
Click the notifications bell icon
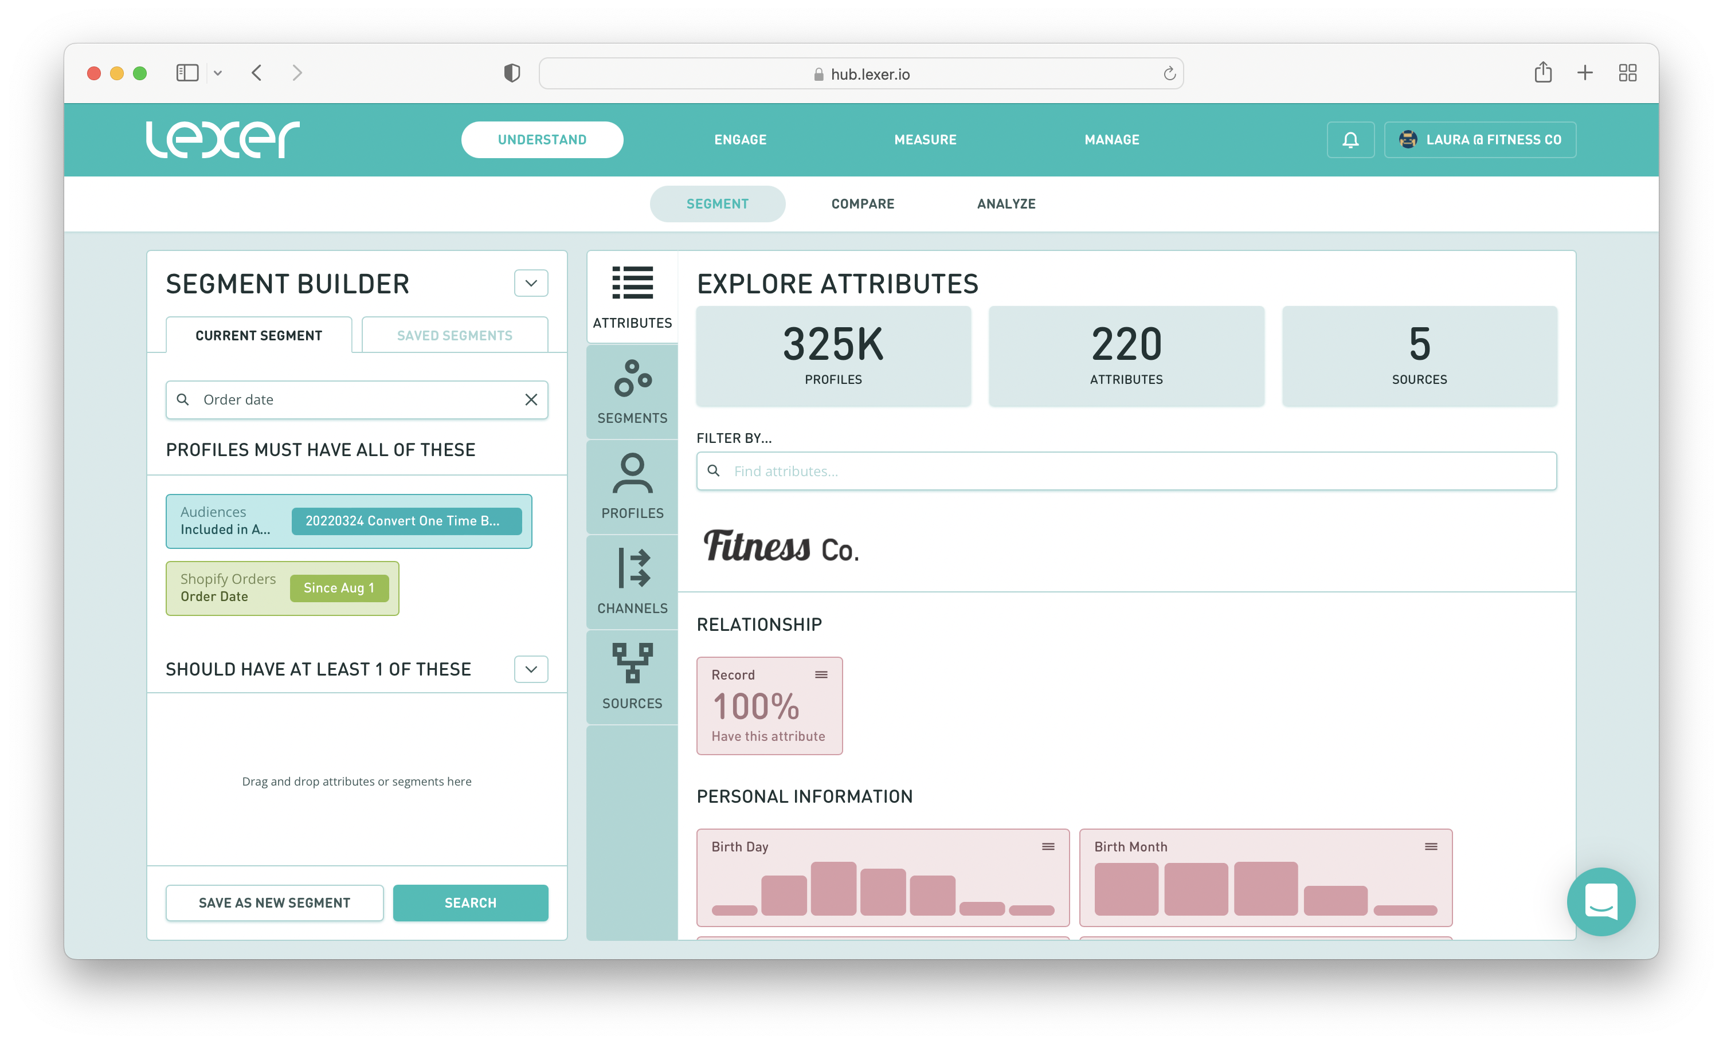pyautogui.click(x=1350, y=140)
